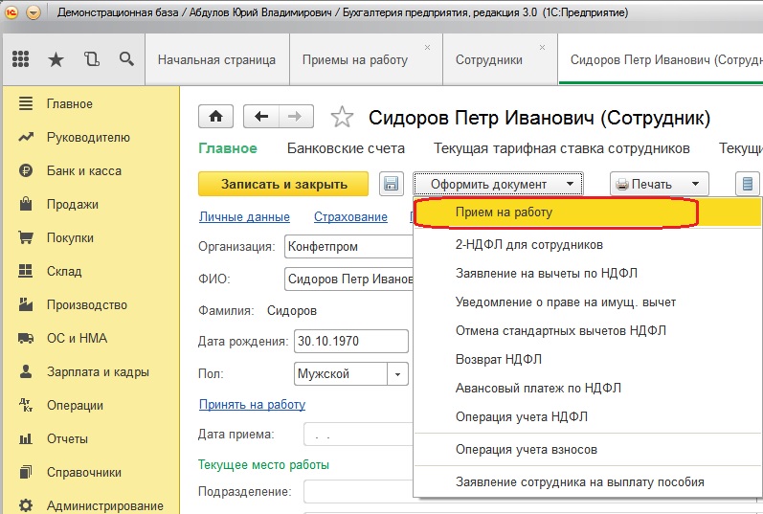Click Дата рождения field 30.10.1970

tap(350, 341)
